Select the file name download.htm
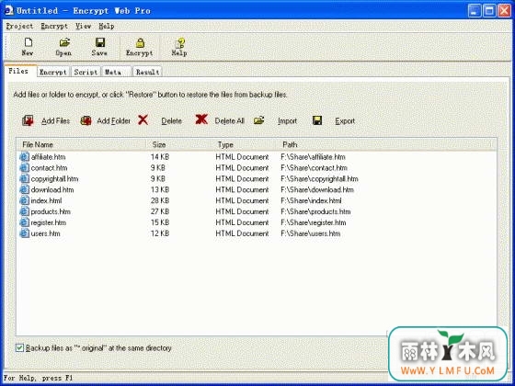Screen dimensions: 515x386 (x=52, y=189)
